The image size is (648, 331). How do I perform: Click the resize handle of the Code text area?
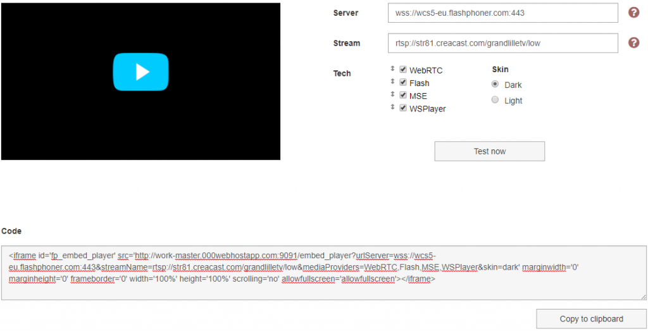tap(643, 296)
